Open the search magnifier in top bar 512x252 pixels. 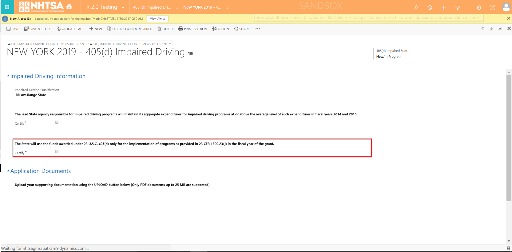[416, 7]
